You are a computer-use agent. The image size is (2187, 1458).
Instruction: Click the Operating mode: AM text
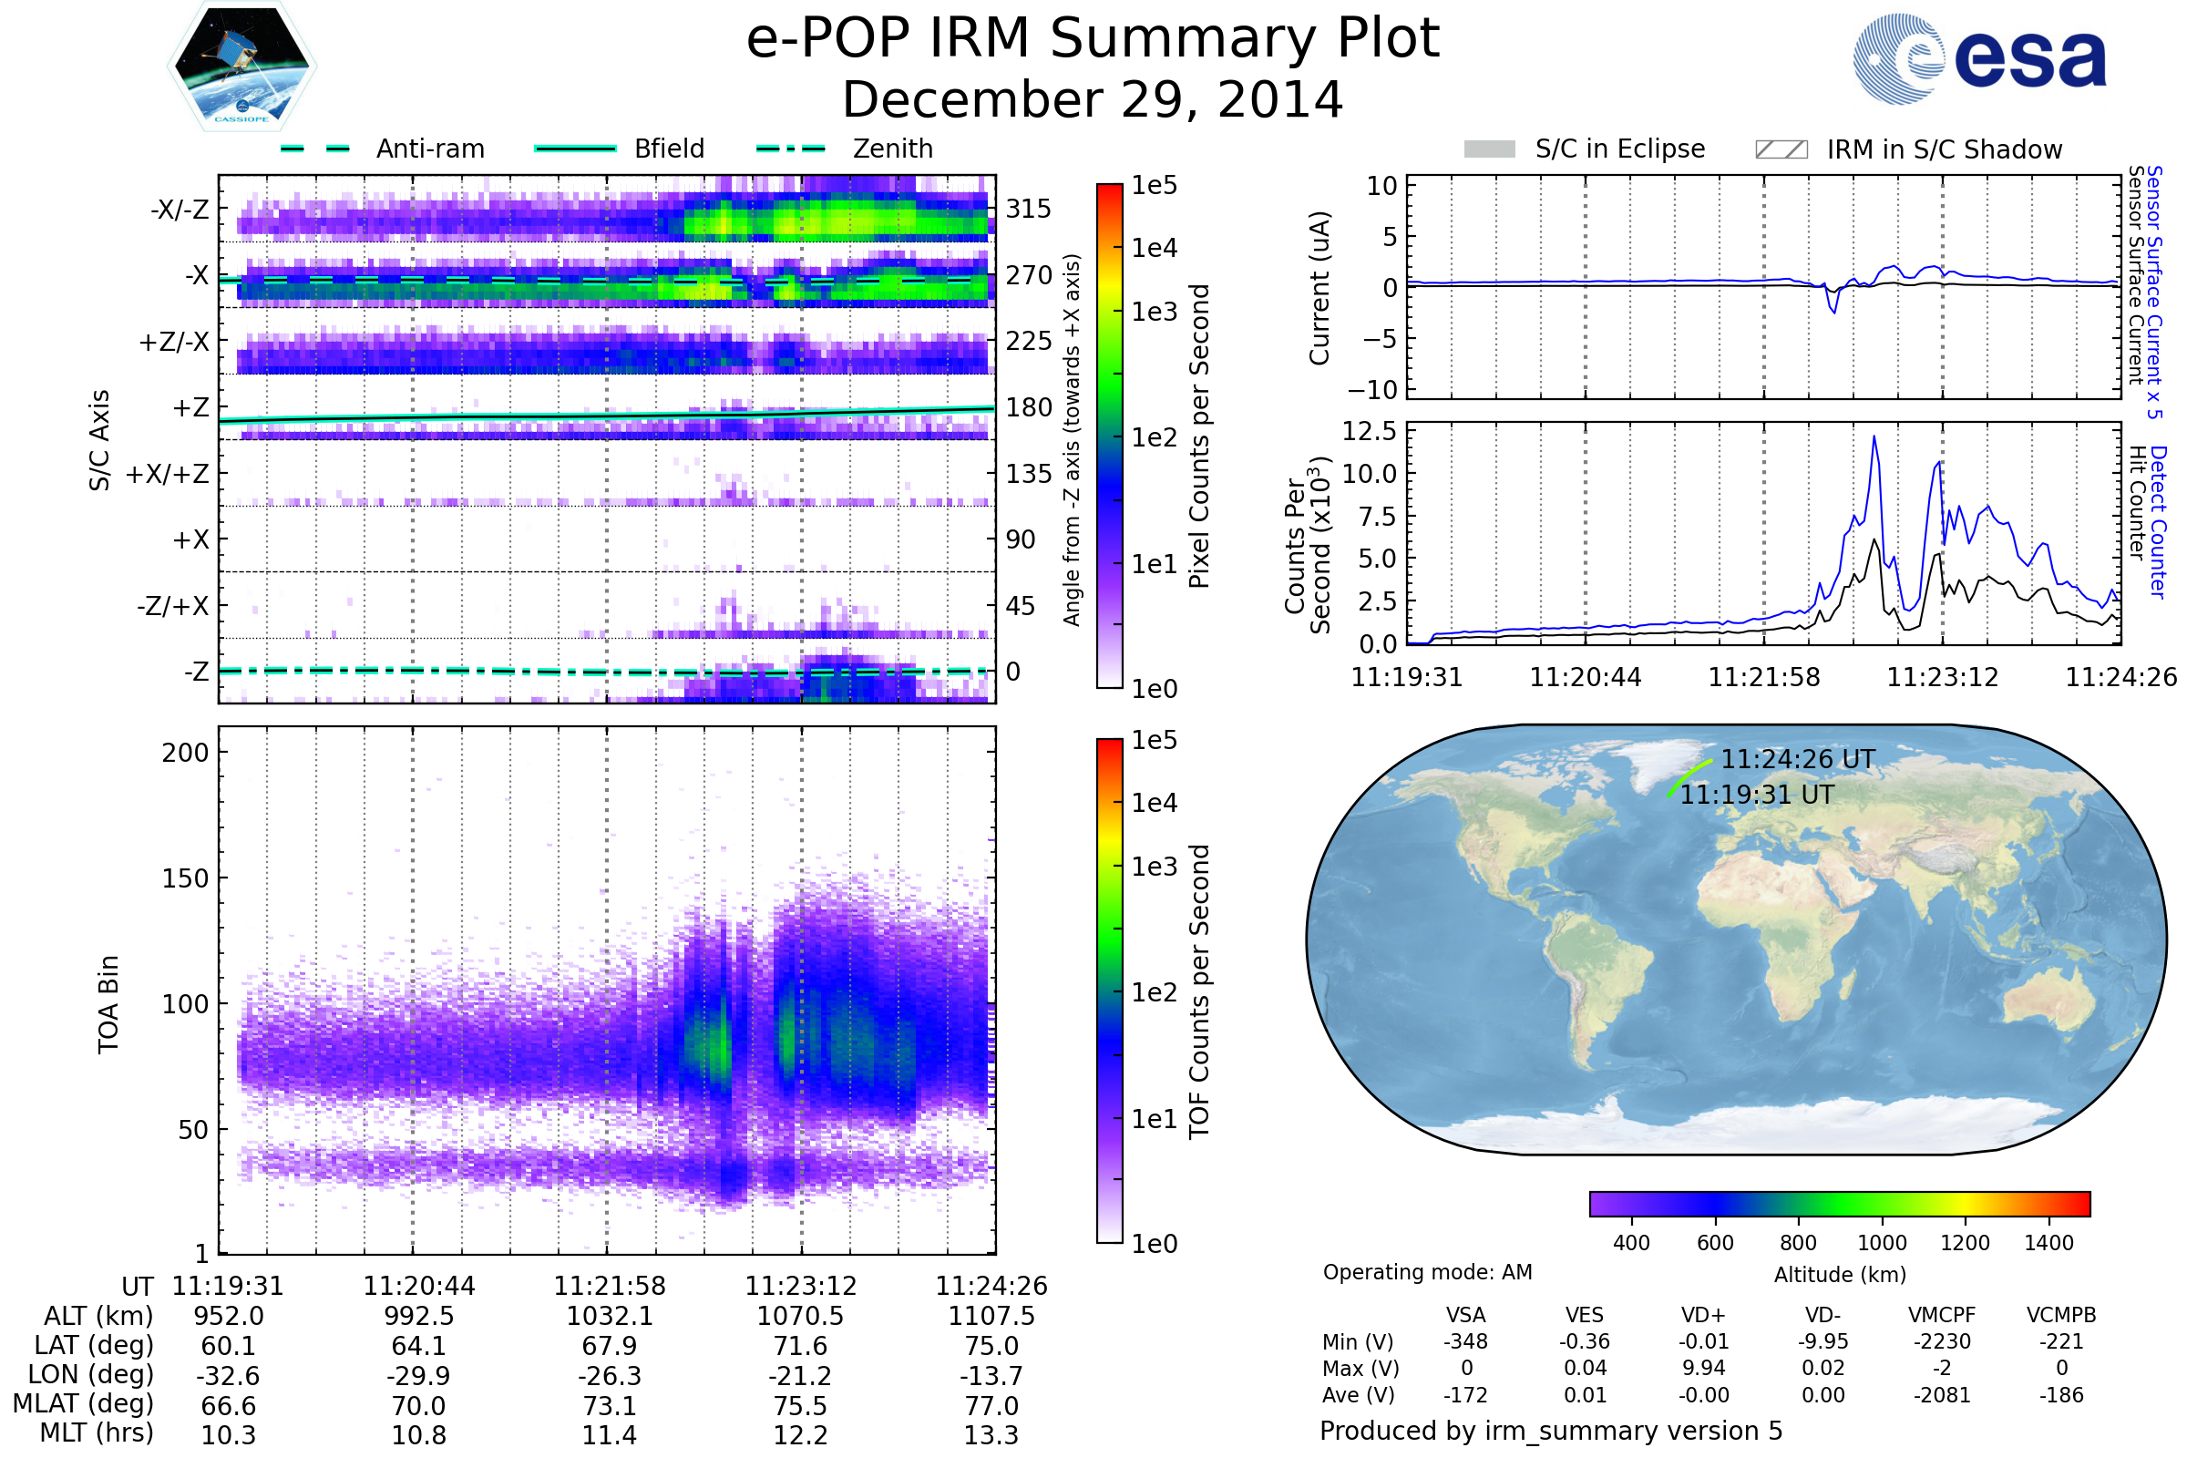[x=1427, y=1272]
